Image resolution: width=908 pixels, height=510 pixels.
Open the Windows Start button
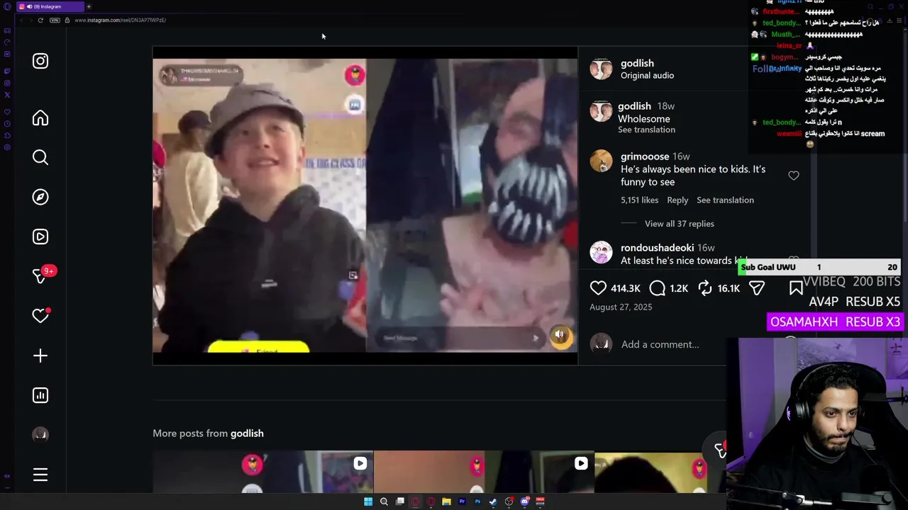368,501
